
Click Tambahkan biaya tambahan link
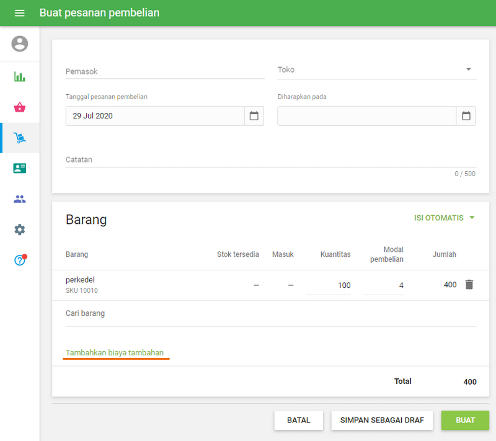(x=115, y=353)
